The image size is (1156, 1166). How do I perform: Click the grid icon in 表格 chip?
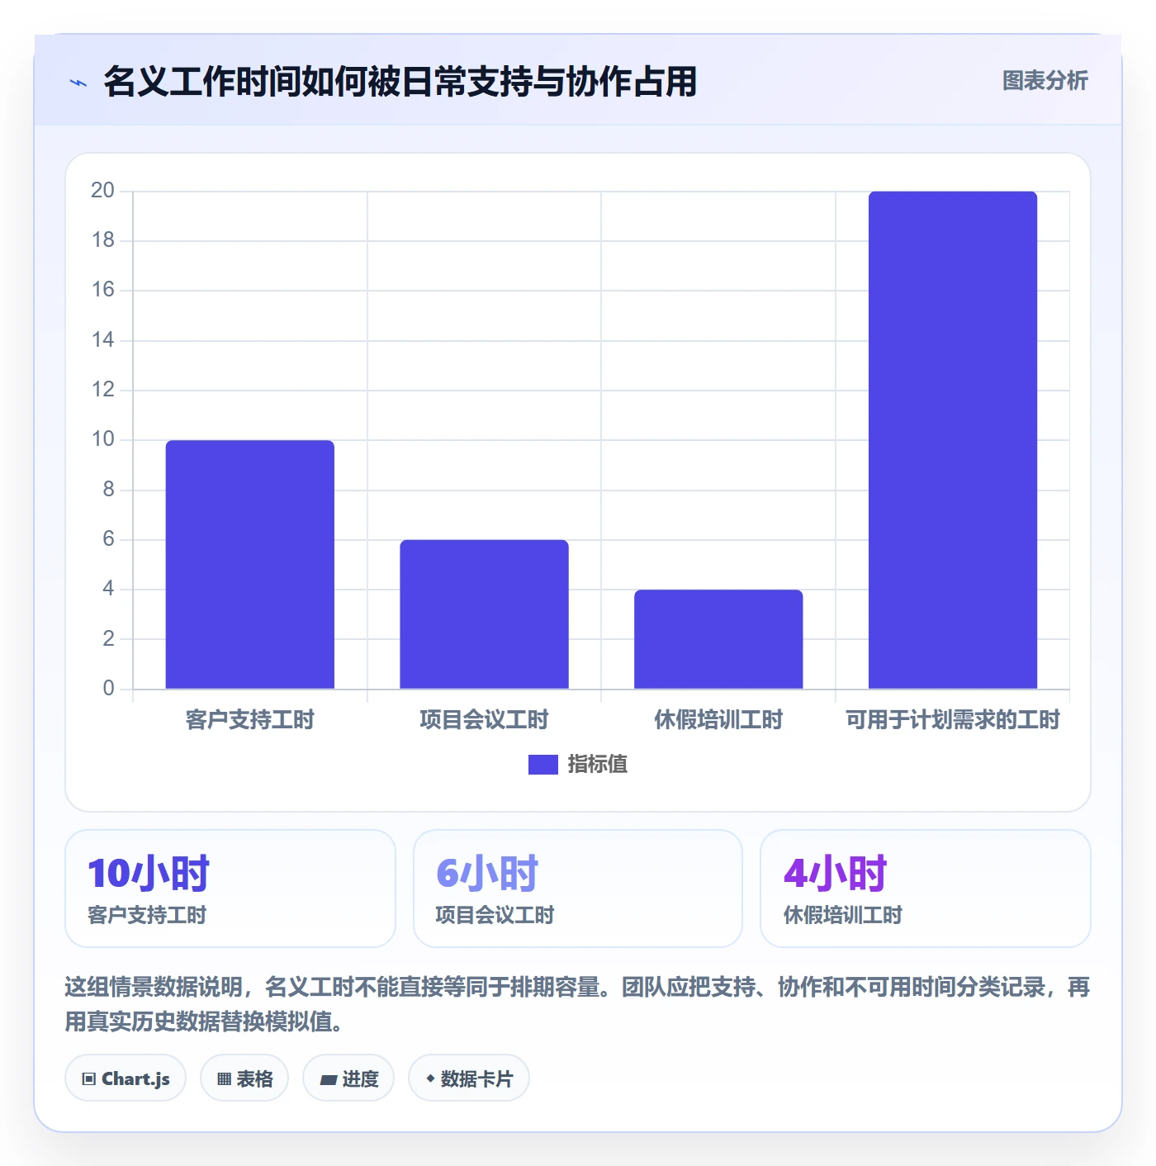224,1079
